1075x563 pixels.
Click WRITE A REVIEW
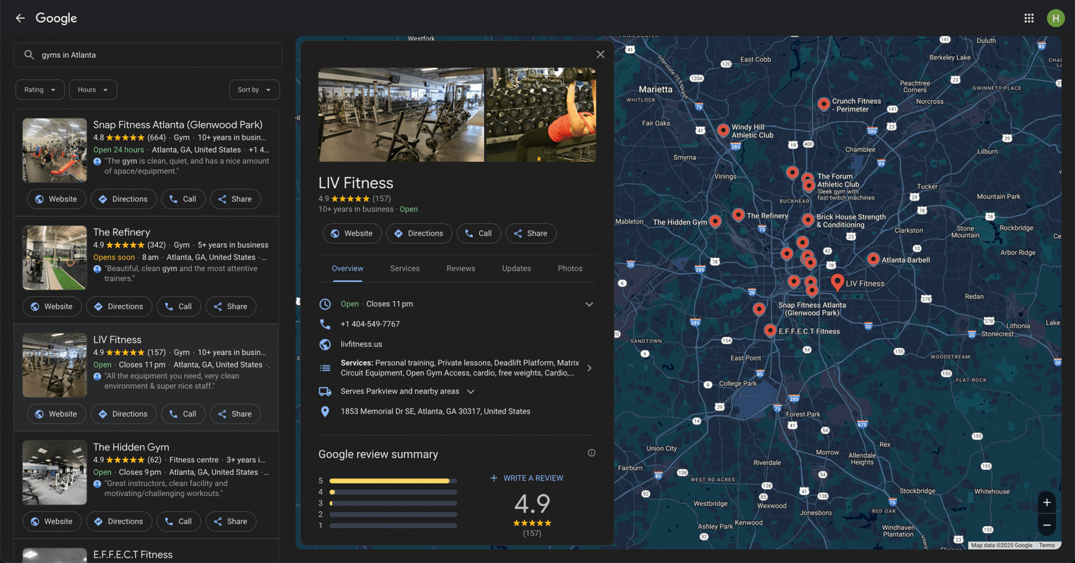(x=527, y=478)
